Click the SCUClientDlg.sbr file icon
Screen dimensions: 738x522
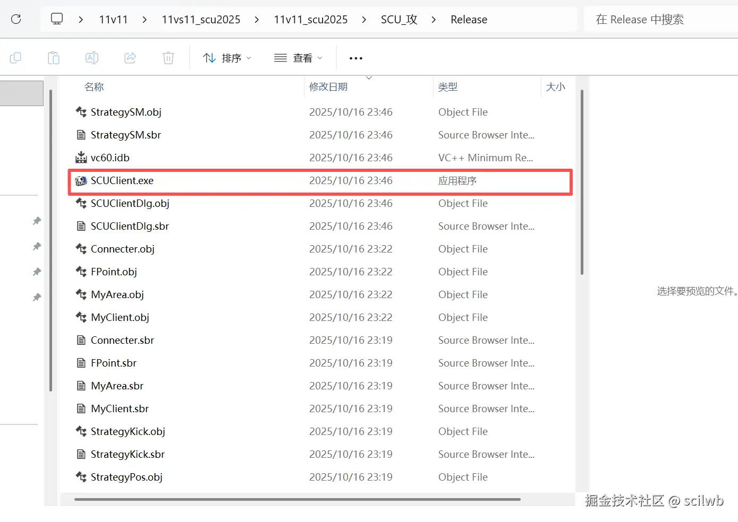click(81, 226)
